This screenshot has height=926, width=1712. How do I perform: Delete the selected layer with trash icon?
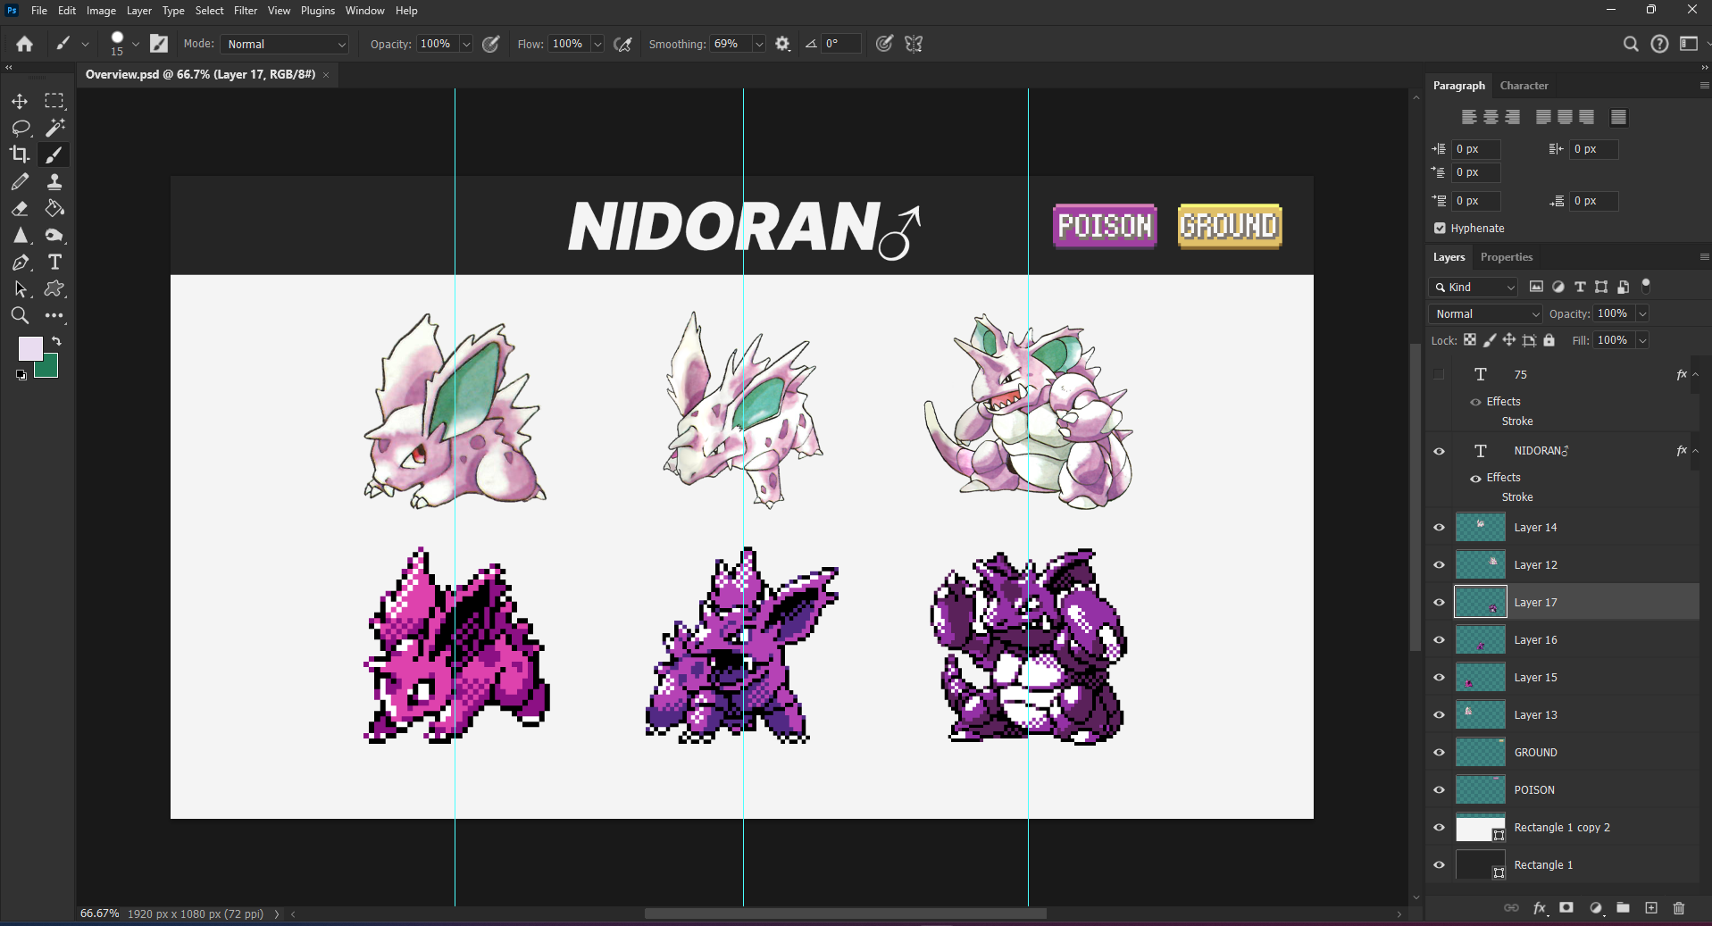(x=1679, y=908)
